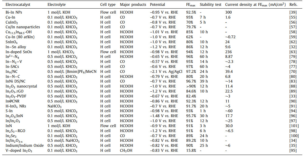The width and height of the screenshot is (307, 157).
Task: Select the Major products column header
Action: click(x=133, y=5)
